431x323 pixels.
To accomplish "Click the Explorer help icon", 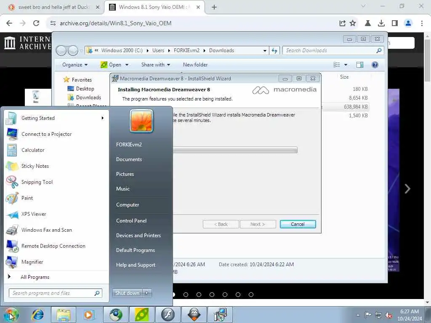I will (x=375, y=65).
